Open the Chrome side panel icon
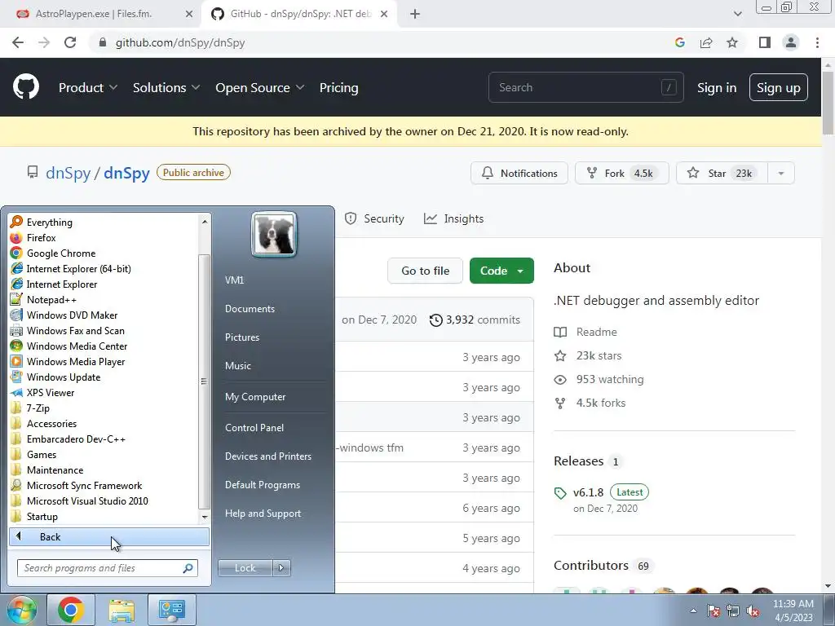This screenshot has width=835, height=626. click(x=765, y=42)
